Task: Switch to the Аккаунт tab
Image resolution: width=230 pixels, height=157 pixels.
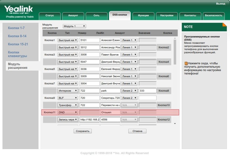Action: [73, 16]
